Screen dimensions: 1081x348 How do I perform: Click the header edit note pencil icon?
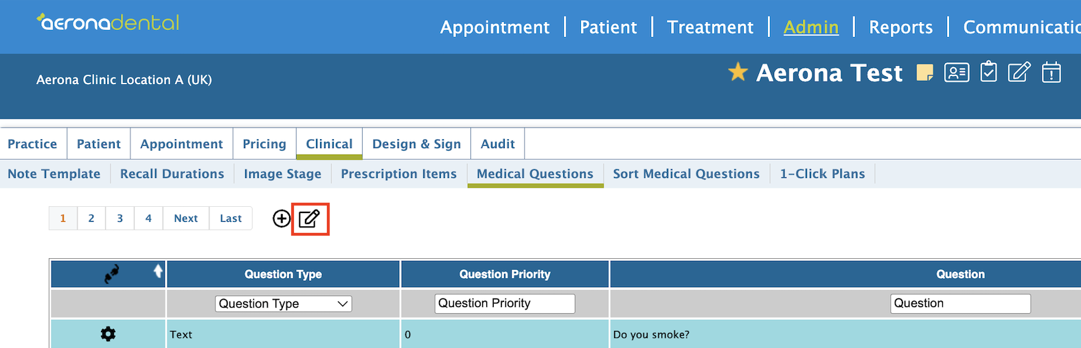pos(1019,71)
